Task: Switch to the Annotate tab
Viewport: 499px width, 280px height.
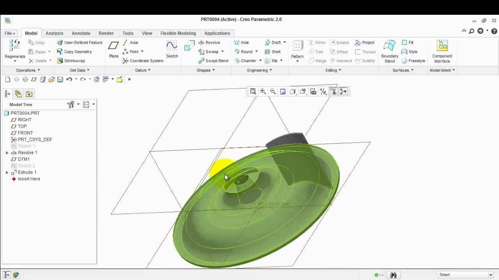Action: pos(81,33)
